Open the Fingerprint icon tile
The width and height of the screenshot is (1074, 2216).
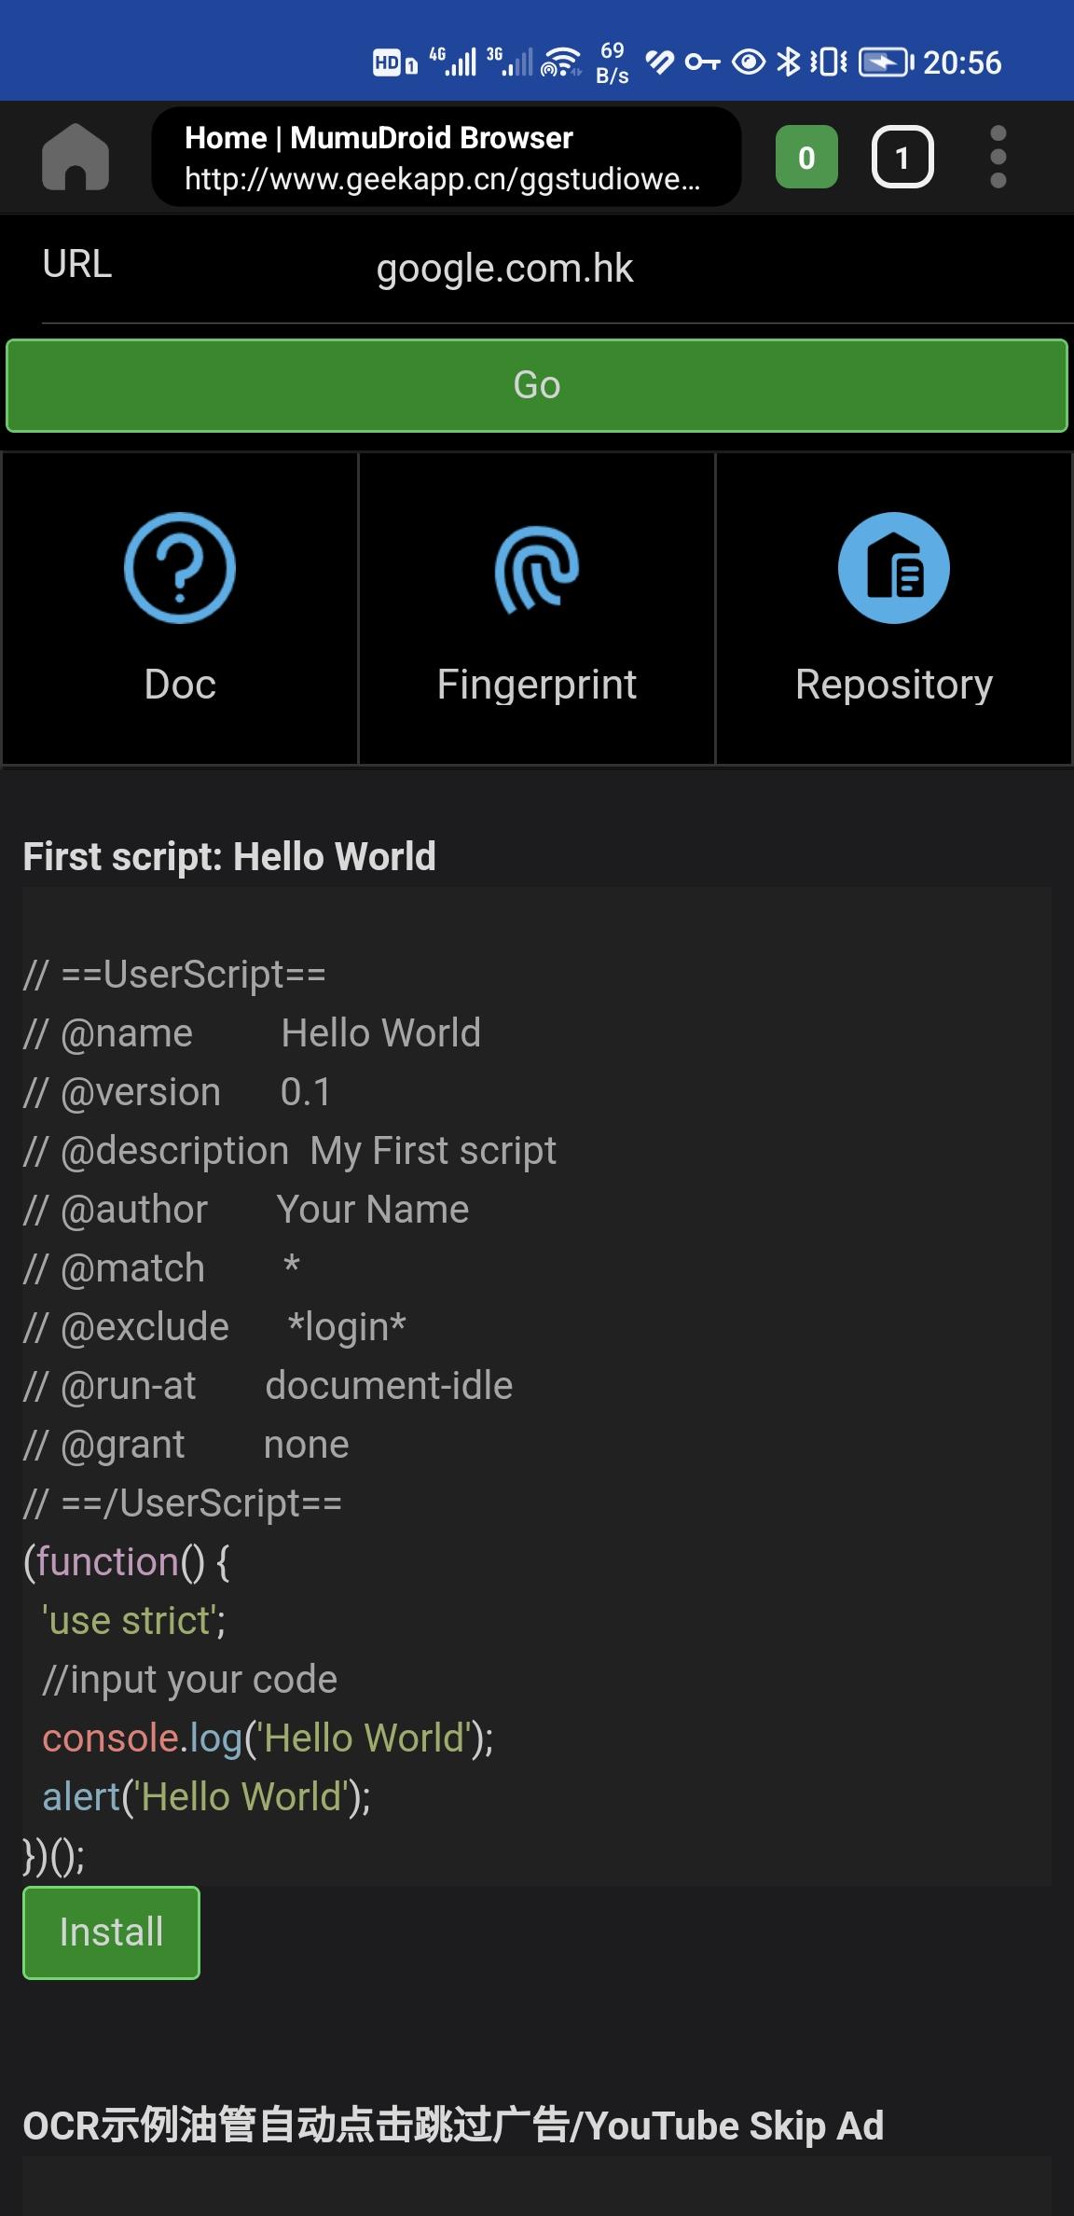[537, 609]
